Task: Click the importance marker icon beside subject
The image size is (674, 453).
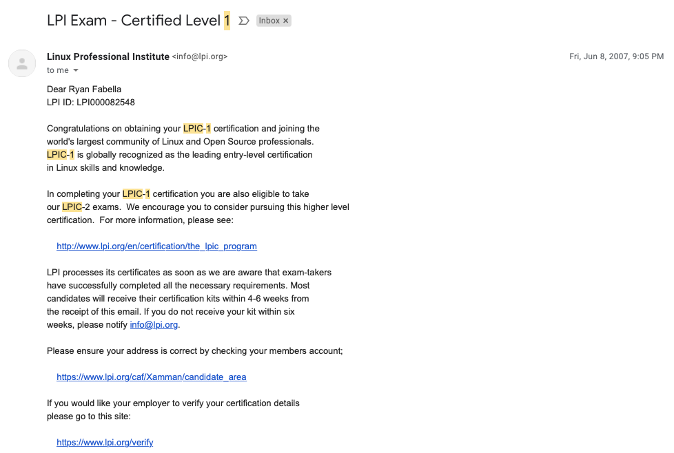Action: 244,21
